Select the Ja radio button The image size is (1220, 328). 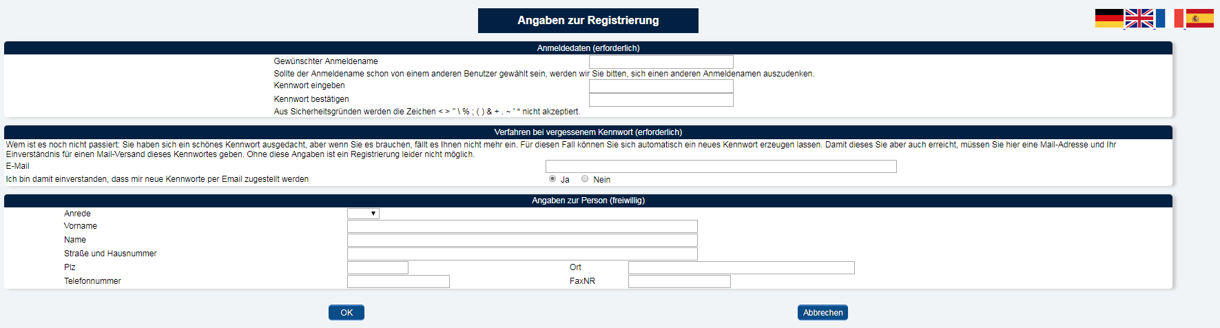(x=552, y=178)
